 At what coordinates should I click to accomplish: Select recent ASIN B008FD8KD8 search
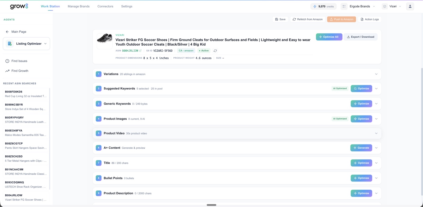pos(25,94)
